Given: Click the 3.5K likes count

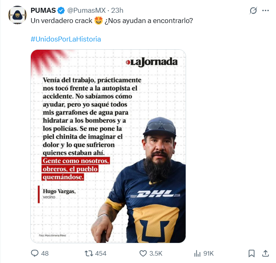Looking at the screenshot, I should (x=156, y=254).
